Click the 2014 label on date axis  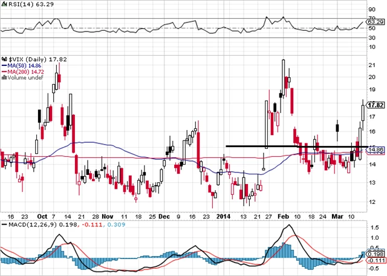pyautogui.click(x=224, y=215)
